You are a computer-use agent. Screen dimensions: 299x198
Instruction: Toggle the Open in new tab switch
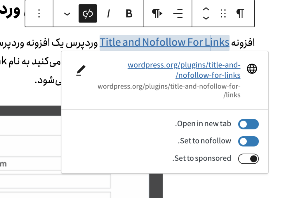(248, 124)
